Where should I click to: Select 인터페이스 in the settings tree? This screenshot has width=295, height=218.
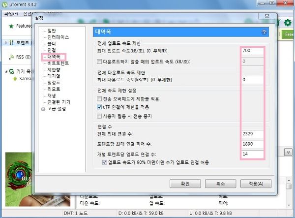[x=58, y=37]
